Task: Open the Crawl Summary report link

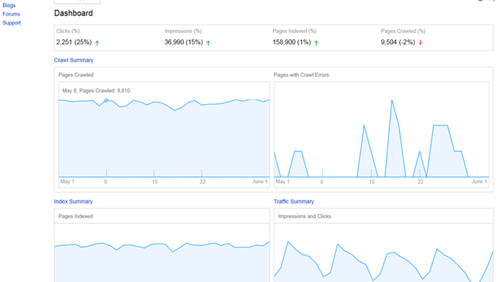Action: 74,60
